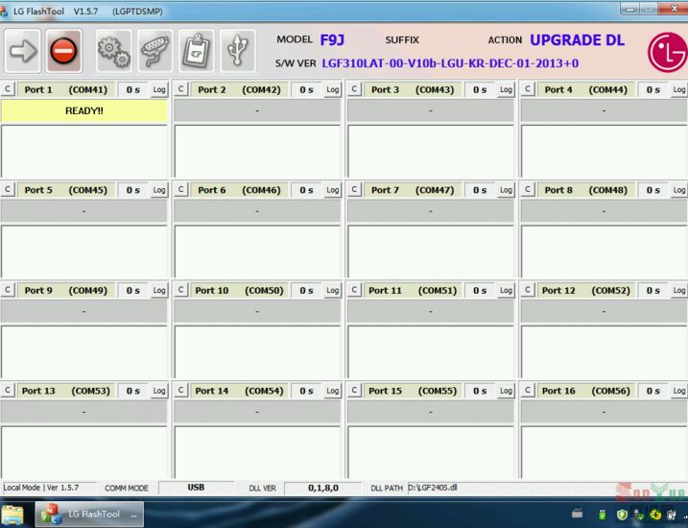Click the C button for Port 8
Screen dimensions: 688x528
tap(528, 190)
